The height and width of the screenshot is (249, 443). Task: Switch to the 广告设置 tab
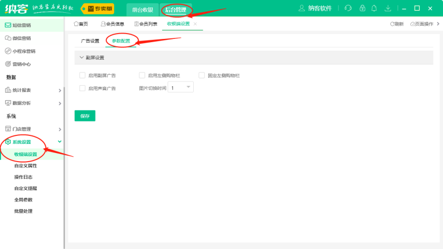click(90, 41)
